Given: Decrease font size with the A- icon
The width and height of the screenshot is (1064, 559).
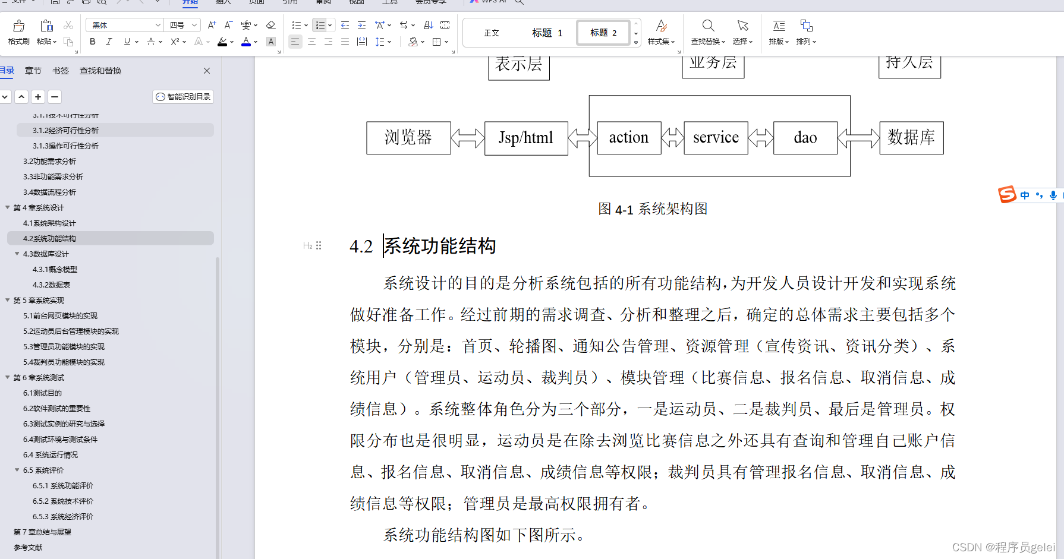Looking at the screenshot, I should click(x=228, y=25).
